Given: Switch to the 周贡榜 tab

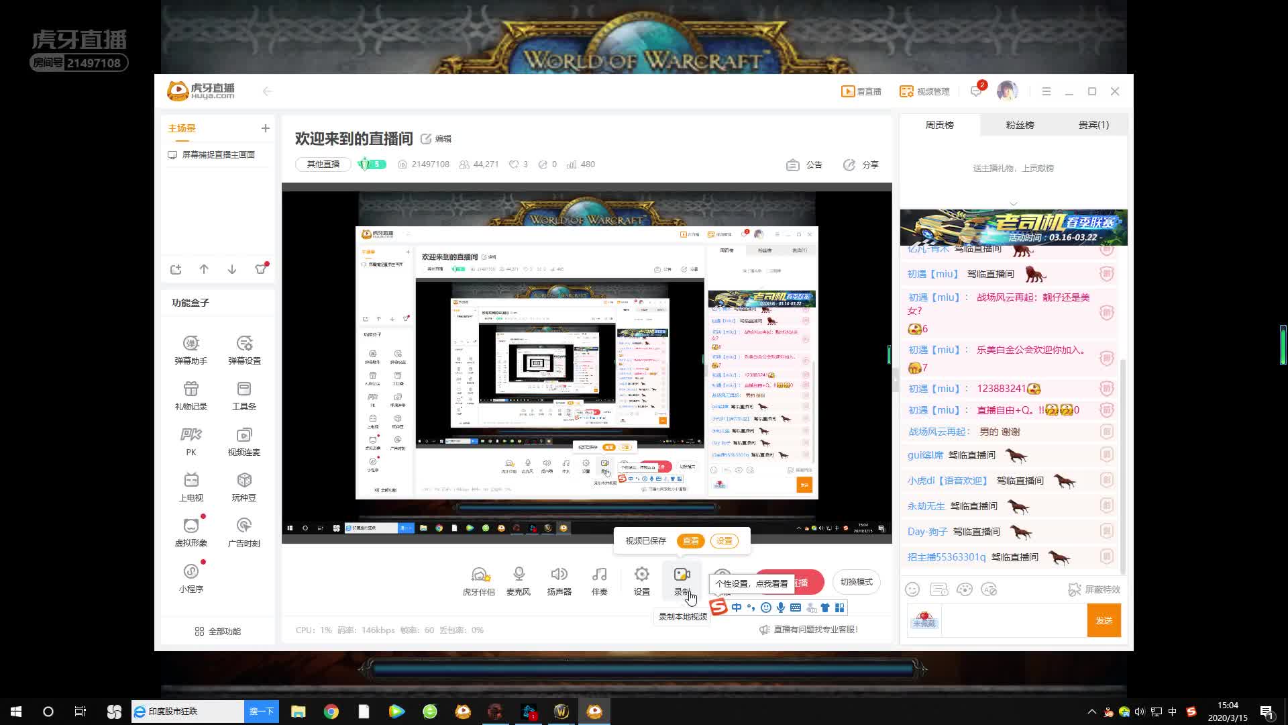Looking at the screenshot, I should pyautogui.click(x=940, y=125).
